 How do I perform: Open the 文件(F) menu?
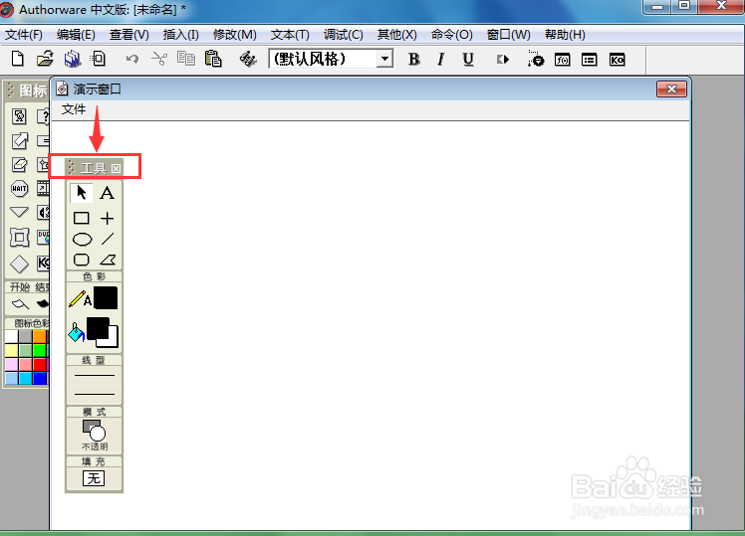coord(23,35)
